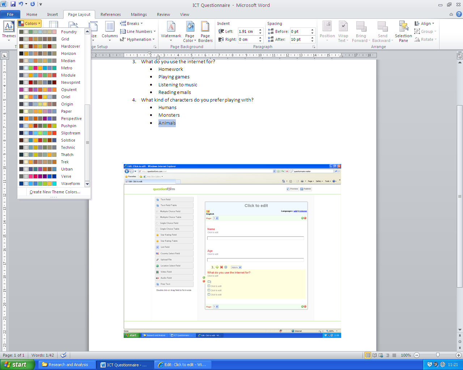Click the Themes button
The height and width of the screenshot is (370, 463).
(x=9, y=31)
